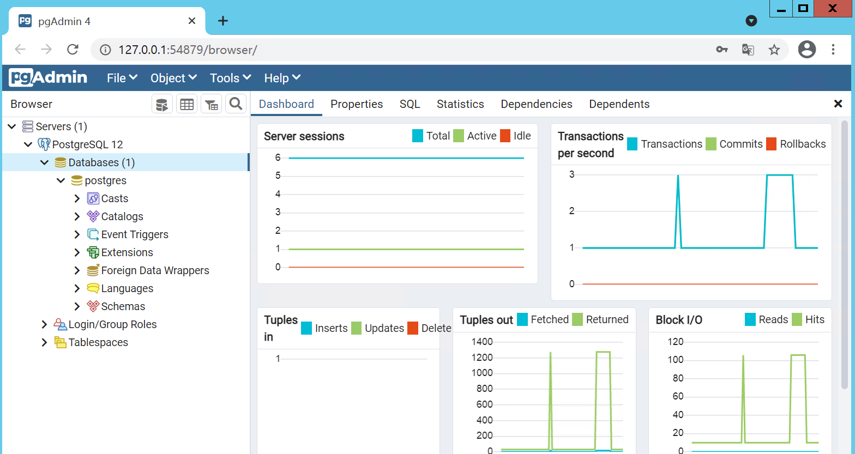Viewport: 855px width, 454px height.
Task: Select the Foreign Data Wrappers row label
Action: pyautogui.click(x=155, y=270)
